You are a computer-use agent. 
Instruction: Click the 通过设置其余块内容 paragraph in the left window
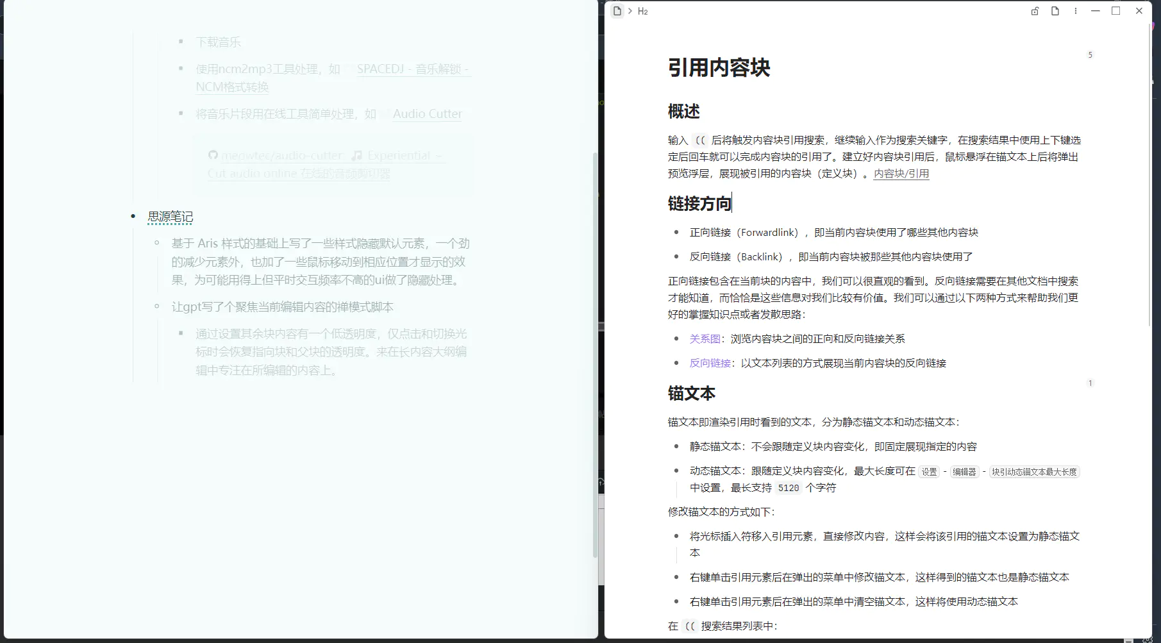(x=331, y=352)
